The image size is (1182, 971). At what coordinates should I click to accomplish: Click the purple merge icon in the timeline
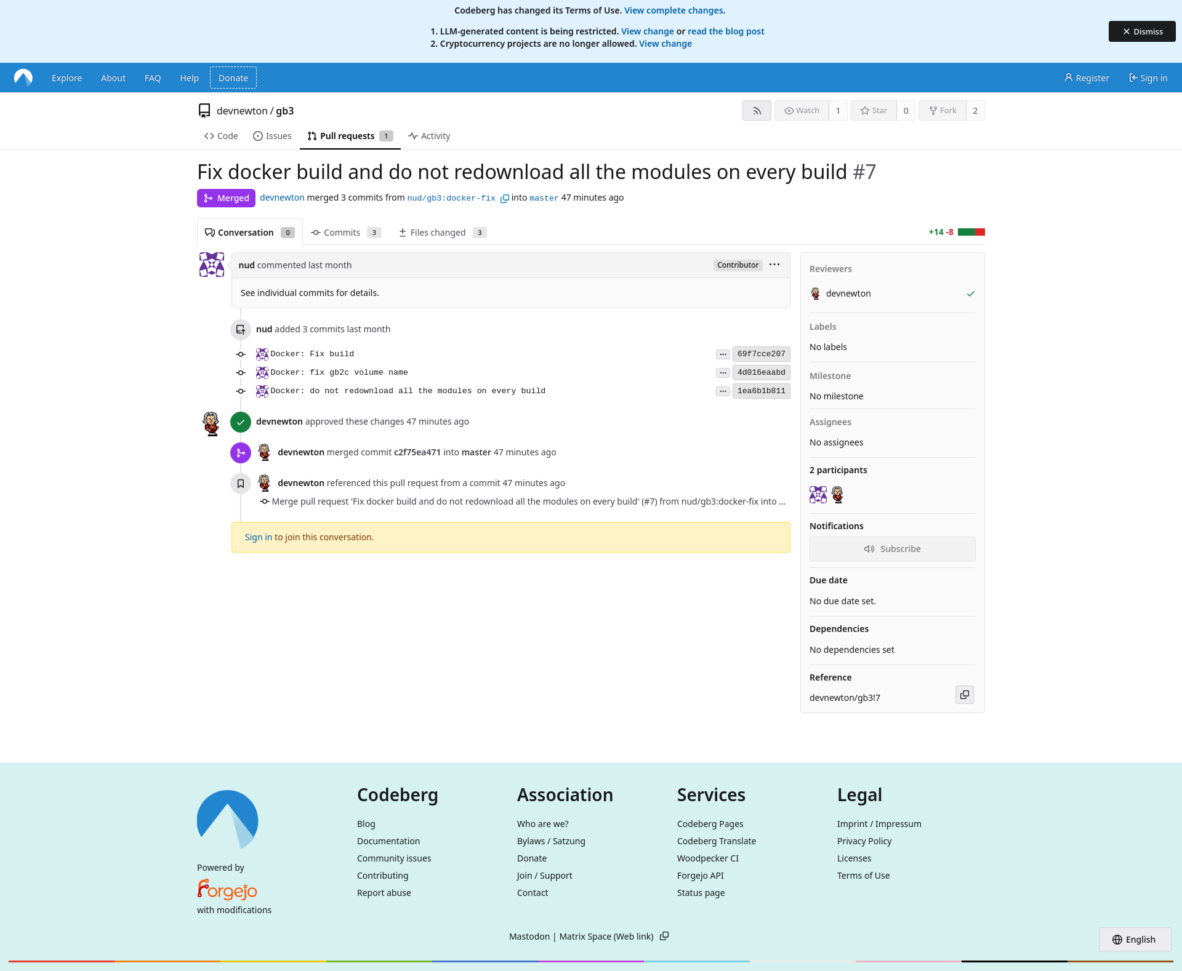[241, 453]
